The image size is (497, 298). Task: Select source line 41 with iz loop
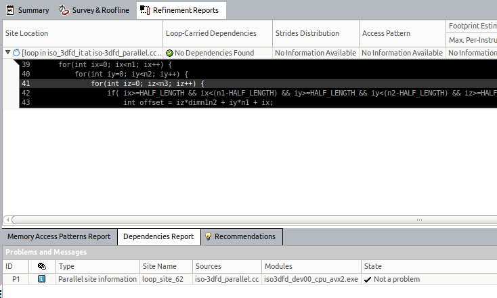(148, 83)
